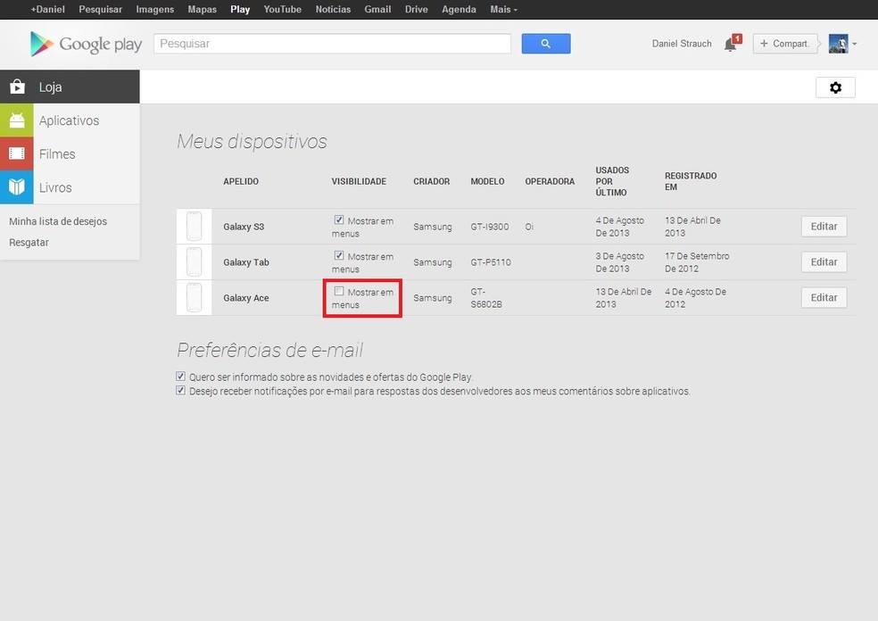
Task: Open Filmes section via film icon
Action: (x=16, y=153)
